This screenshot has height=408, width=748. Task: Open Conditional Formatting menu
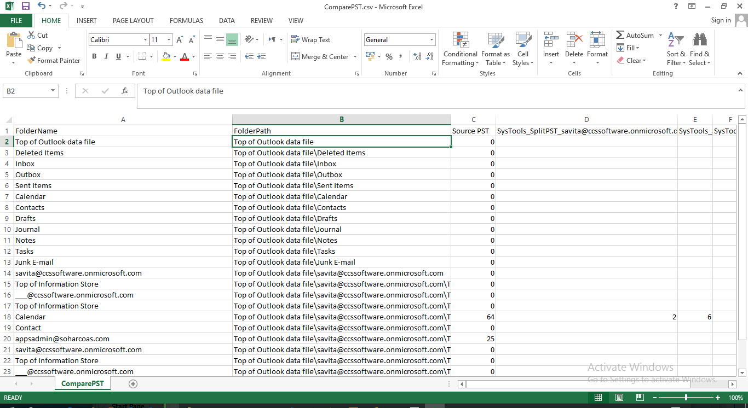pos(460,49)
